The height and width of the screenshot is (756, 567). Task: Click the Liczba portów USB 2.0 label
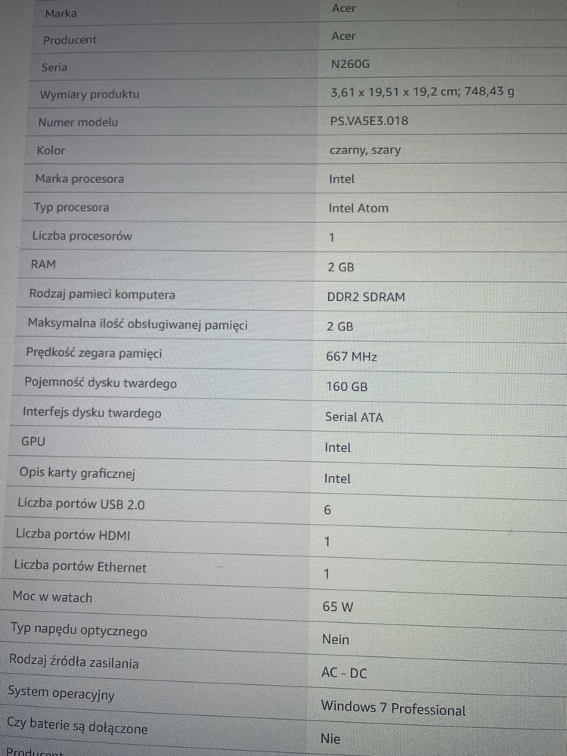pos(81,503)
